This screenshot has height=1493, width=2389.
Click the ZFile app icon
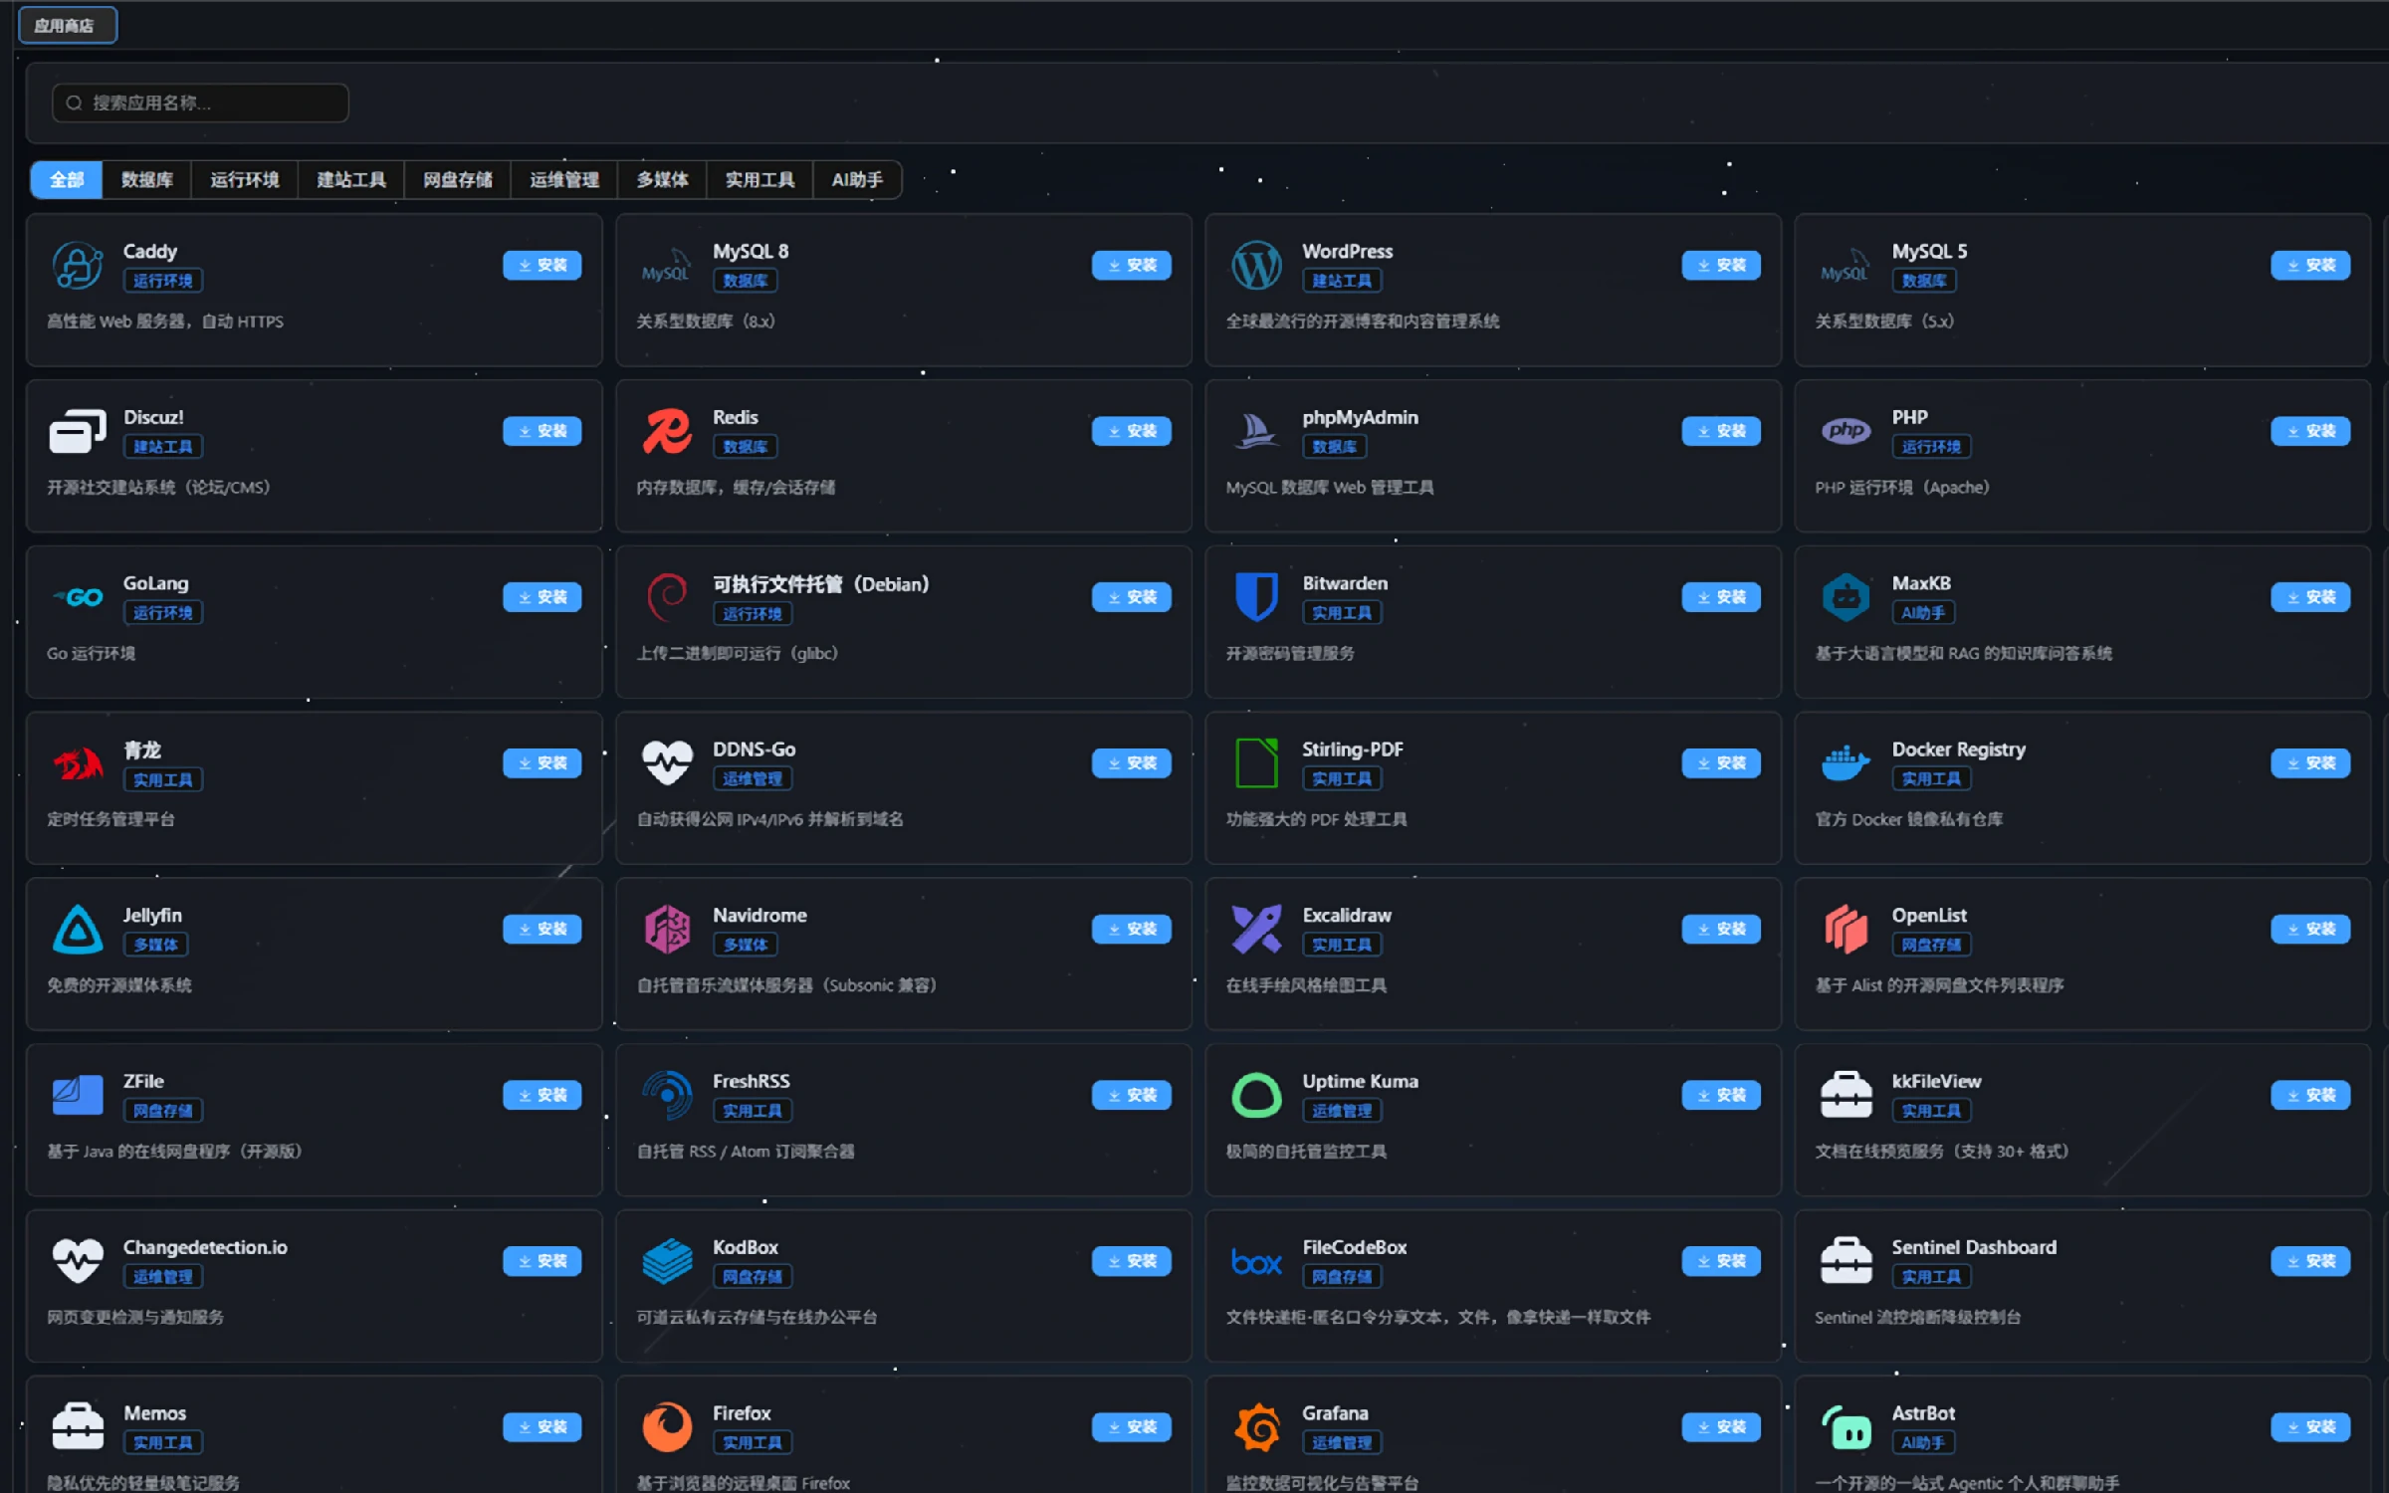(78, 1096)
